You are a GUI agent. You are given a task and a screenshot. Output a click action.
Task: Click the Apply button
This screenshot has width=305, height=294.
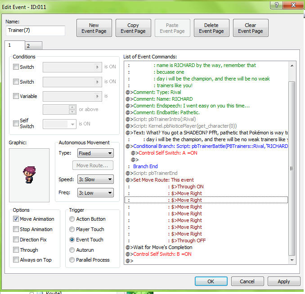(284, 281)
